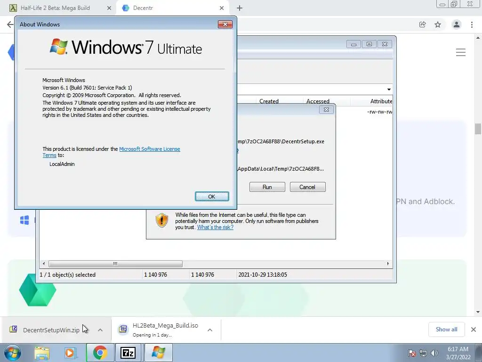Open Chrome three-dot menu

point(472,25)
